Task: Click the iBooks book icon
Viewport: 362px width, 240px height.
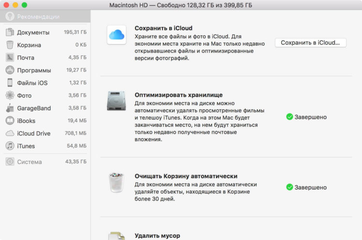Action: coord(10,120)
